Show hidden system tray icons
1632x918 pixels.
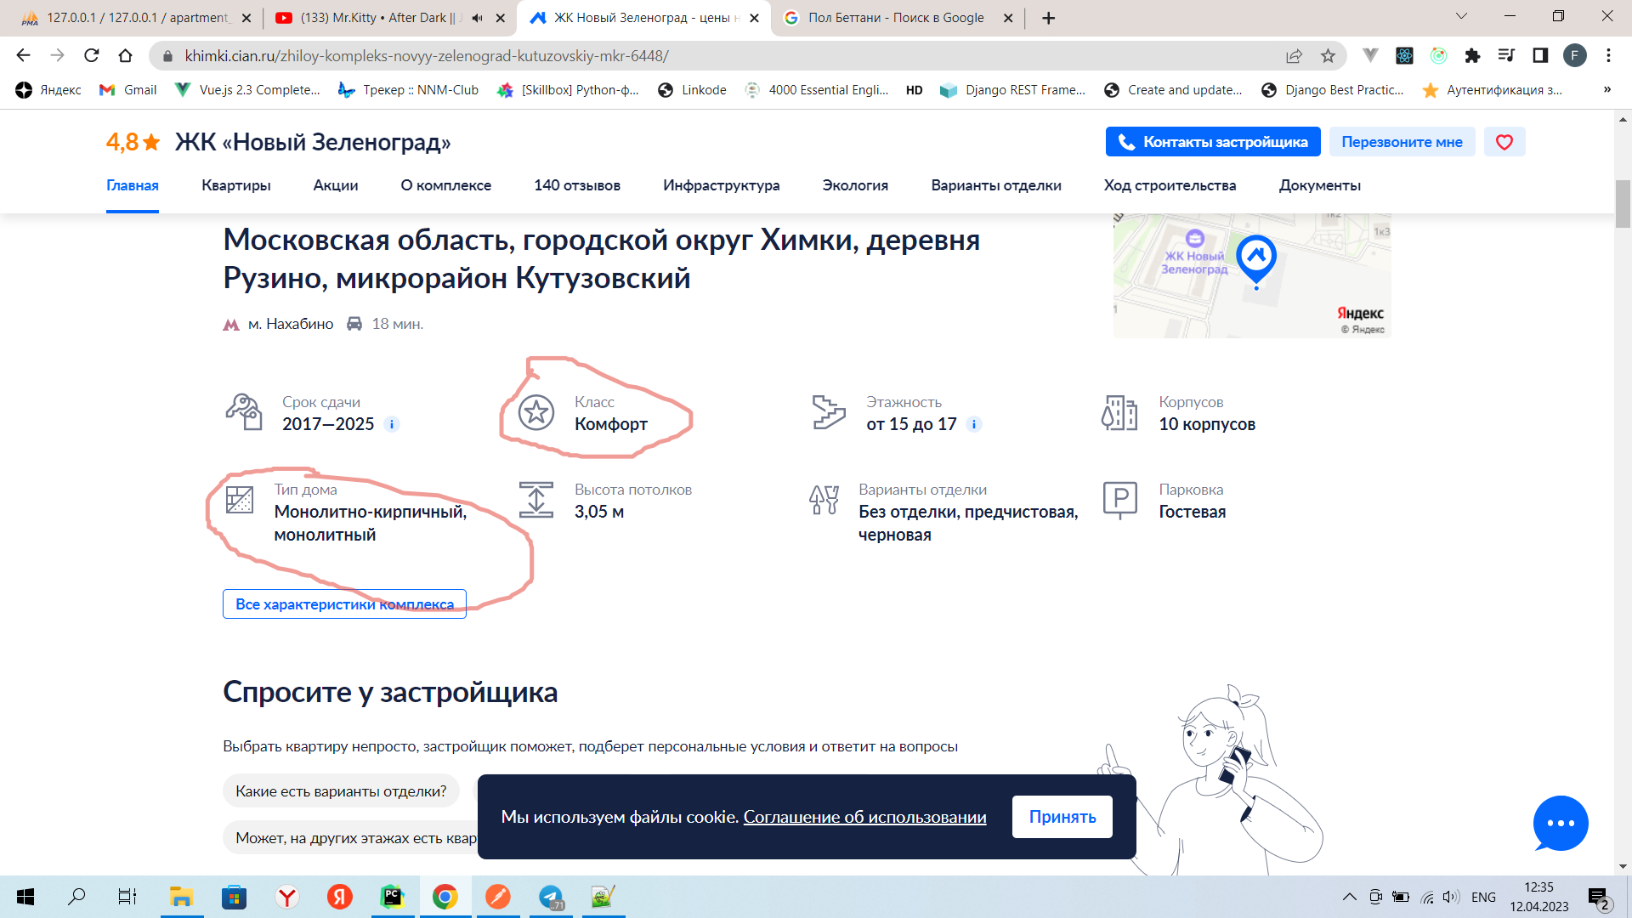coord(1349,897)
